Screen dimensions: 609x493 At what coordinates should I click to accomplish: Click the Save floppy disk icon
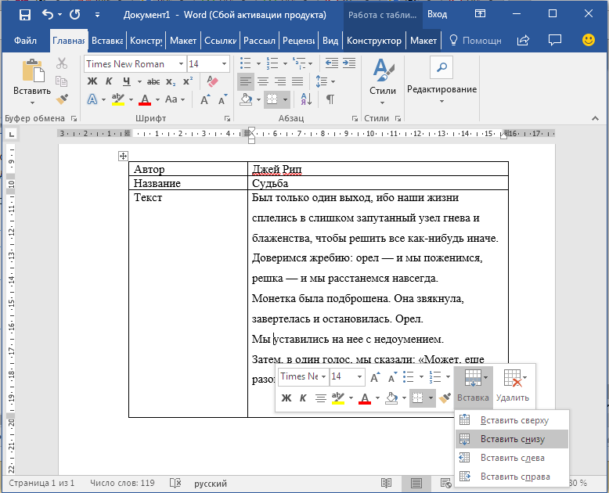click(x=25, y=15)
